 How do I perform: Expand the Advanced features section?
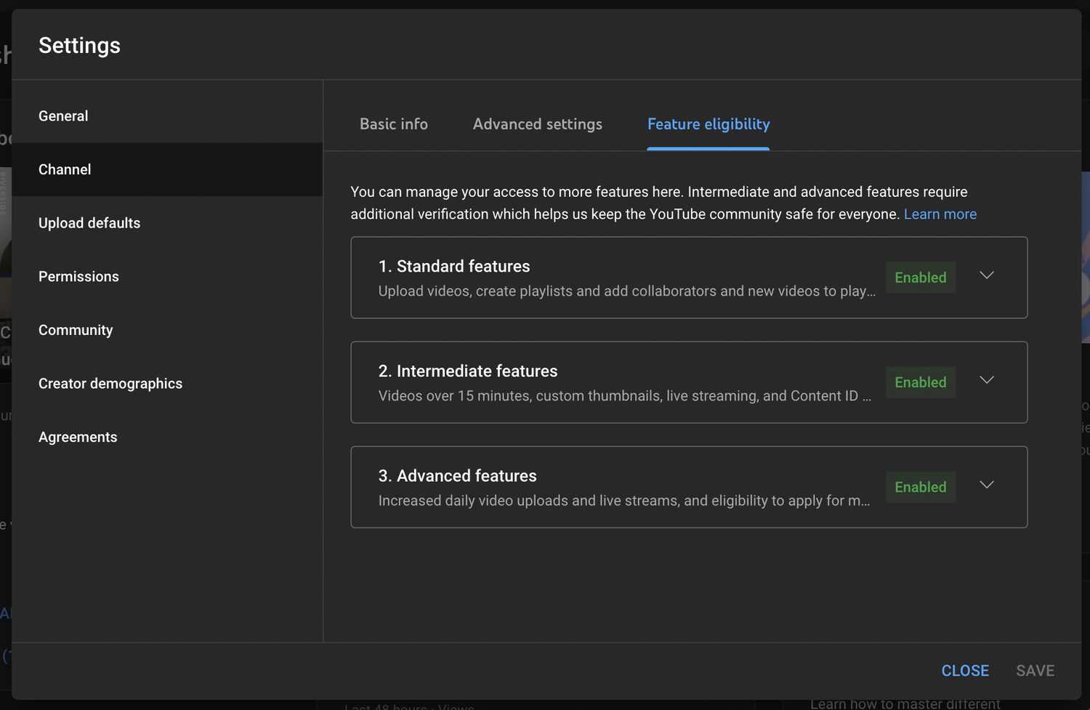click(x=986, y=485)
